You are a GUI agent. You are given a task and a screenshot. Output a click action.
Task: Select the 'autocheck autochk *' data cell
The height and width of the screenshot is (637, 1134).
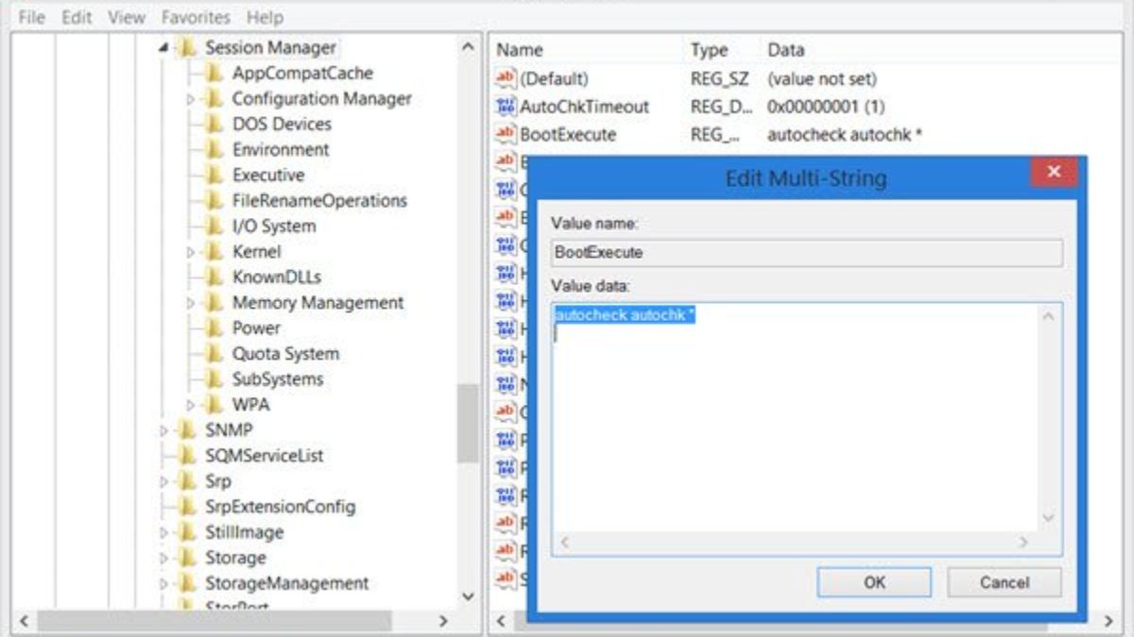pyautogui.click(x=845, y=135)
